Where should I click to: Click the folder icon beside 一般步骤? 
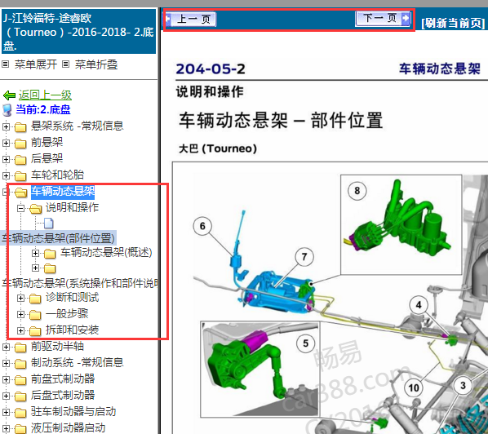pyautogui.click(x=35, y=315)
